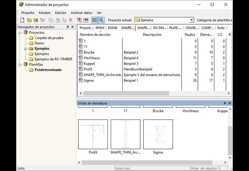Open the Proyecto actual dropdown
Image resolution: width=249 pixels, height=171 pixels.
click(192, 20)
